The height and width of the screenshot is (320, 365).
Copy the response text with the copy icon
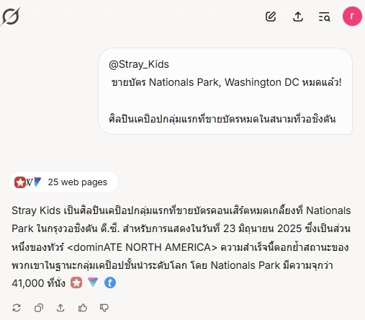[x=39, y=308]
